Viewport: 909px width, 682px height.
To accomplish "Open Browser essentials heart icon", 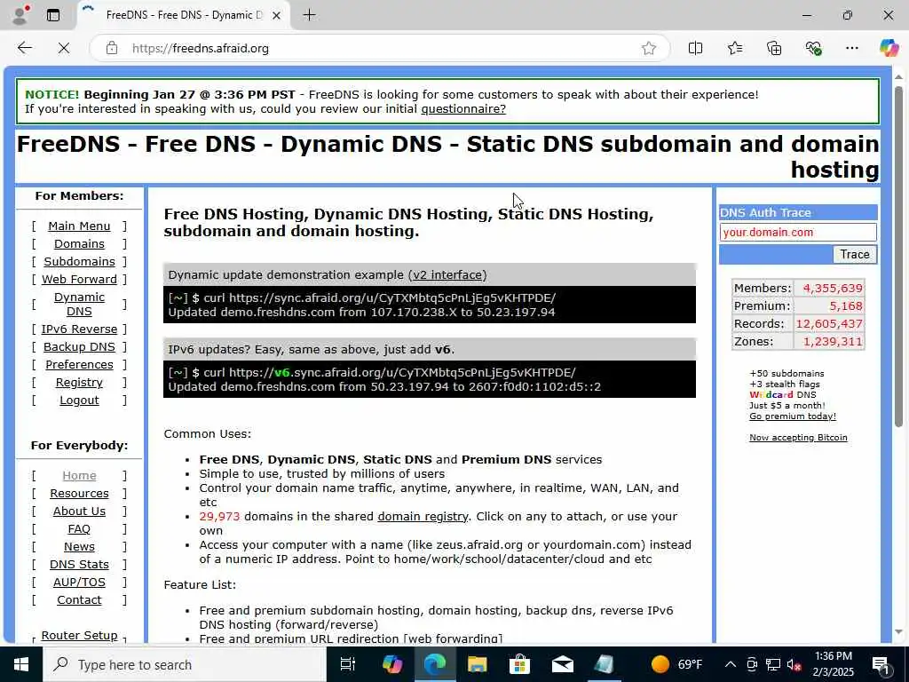I will pyautogui.click(x=813, y=48).
